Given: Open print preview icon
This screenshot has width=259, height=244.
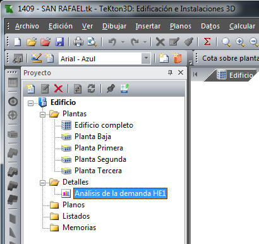Looking at the screenshot, I should pos(92,42).
